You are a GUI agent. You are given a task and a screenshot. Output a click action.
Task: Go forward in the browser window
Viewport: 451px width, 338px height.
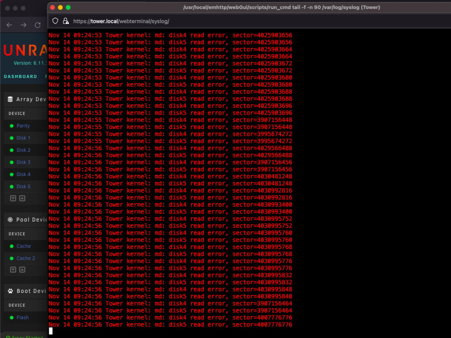pyautogui.click(x=23, y=25)
